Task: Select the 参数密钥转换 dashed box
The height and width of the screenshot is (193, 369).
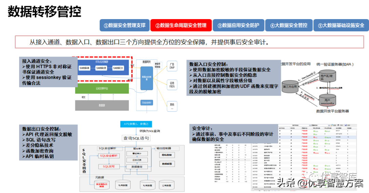Action: pyautogui.click(x=157, y=65)
